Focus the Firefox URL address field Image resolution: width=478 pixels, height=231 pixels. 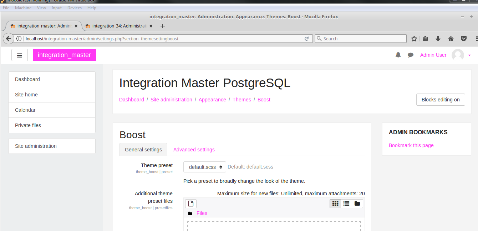click(162, 39)
